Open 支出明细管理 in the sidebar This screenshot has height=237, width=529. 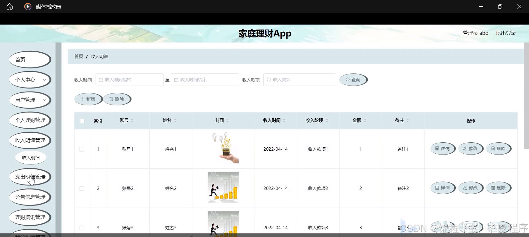[x=30, y=177]
